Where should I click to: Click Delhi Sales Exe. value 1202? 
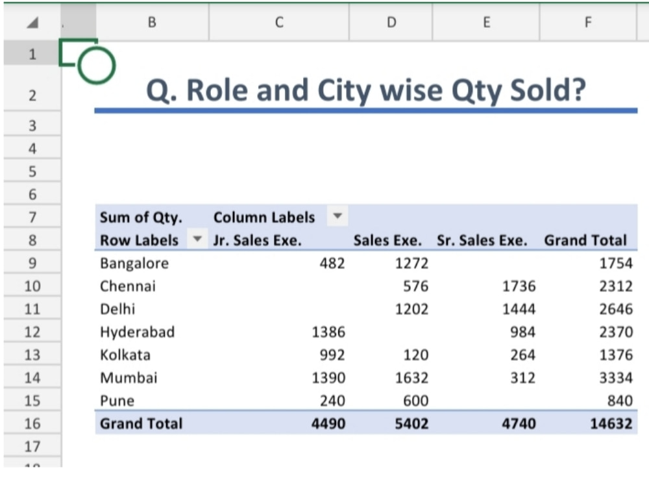coord(411,309)
